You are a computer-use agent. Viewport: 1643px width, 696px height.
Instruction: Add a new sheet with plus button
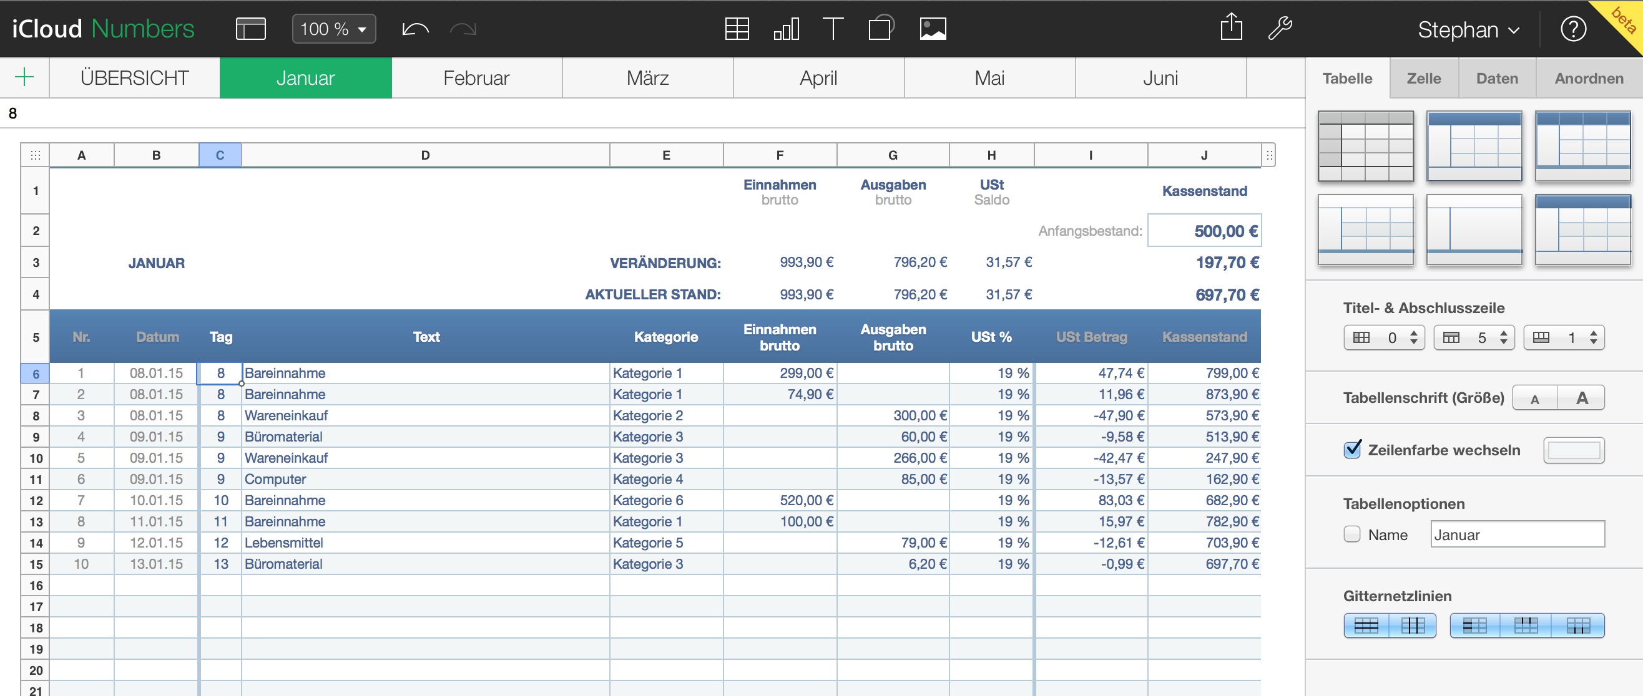(x=24, y=77)
